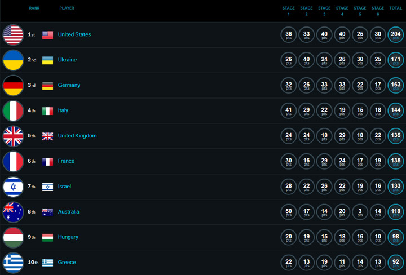Click the STAGE 3 column header
Screen dimensions: 406x275
coord(324,11)
